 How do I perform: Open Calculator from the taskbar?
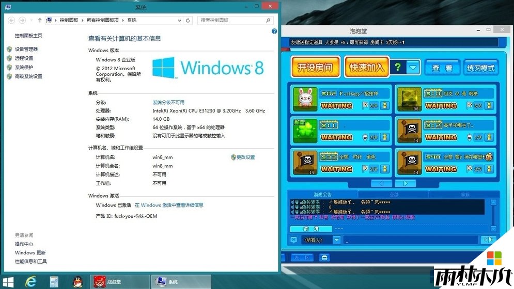tap(54, 282)
